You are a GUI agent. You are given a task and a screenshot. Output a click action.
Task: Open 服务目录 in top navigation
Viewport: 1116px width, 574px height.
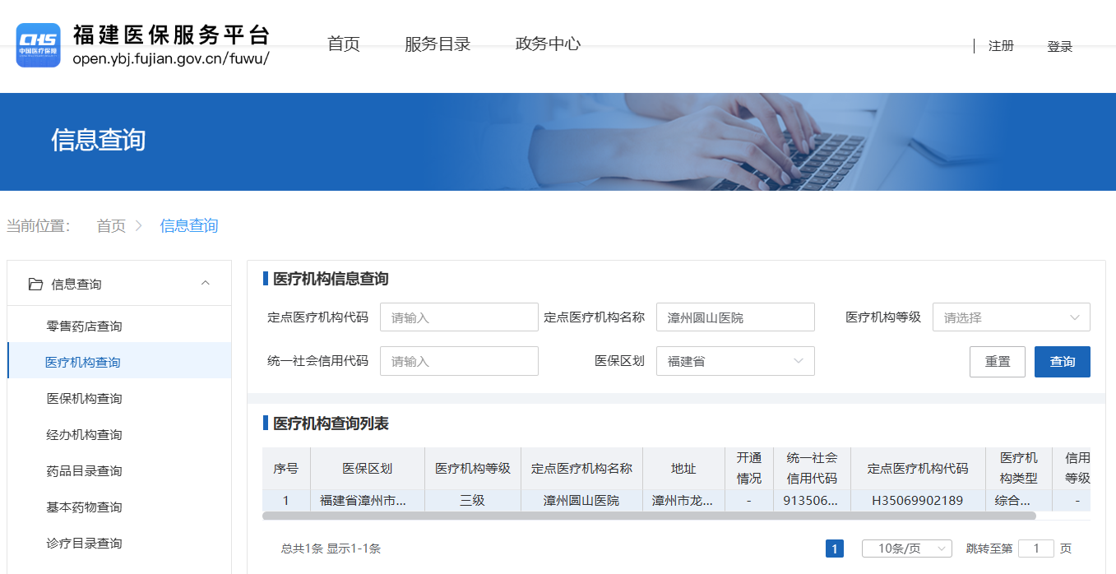click(438, 44)
